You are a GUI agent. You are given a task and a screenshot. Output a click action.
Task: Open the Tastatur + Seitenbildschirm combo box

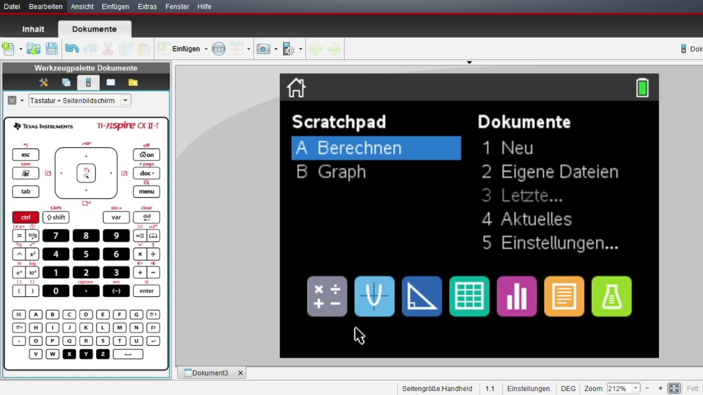point(80,100)
